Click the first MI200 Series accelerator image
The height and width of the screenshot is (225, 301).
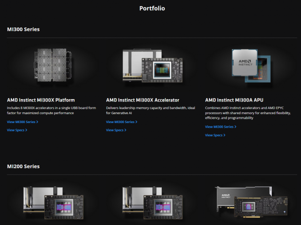53,203
